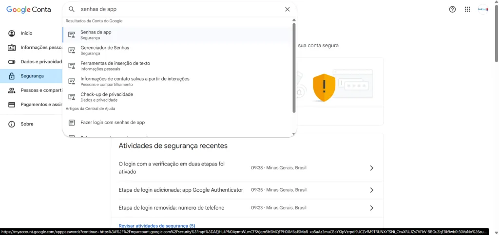Select the Senhas de app search result

(177, 35)
